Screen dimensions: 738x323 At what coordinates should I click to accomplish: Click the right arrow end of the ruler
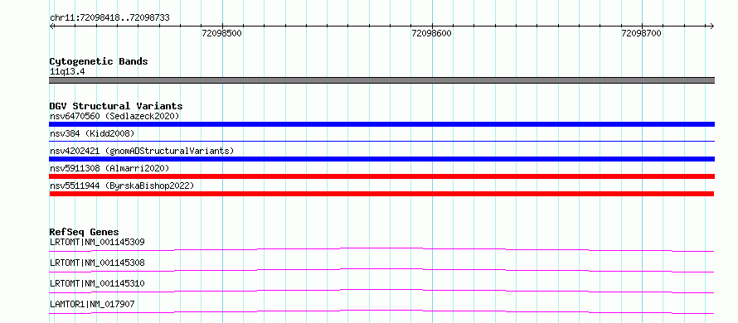tap(712, 26)
